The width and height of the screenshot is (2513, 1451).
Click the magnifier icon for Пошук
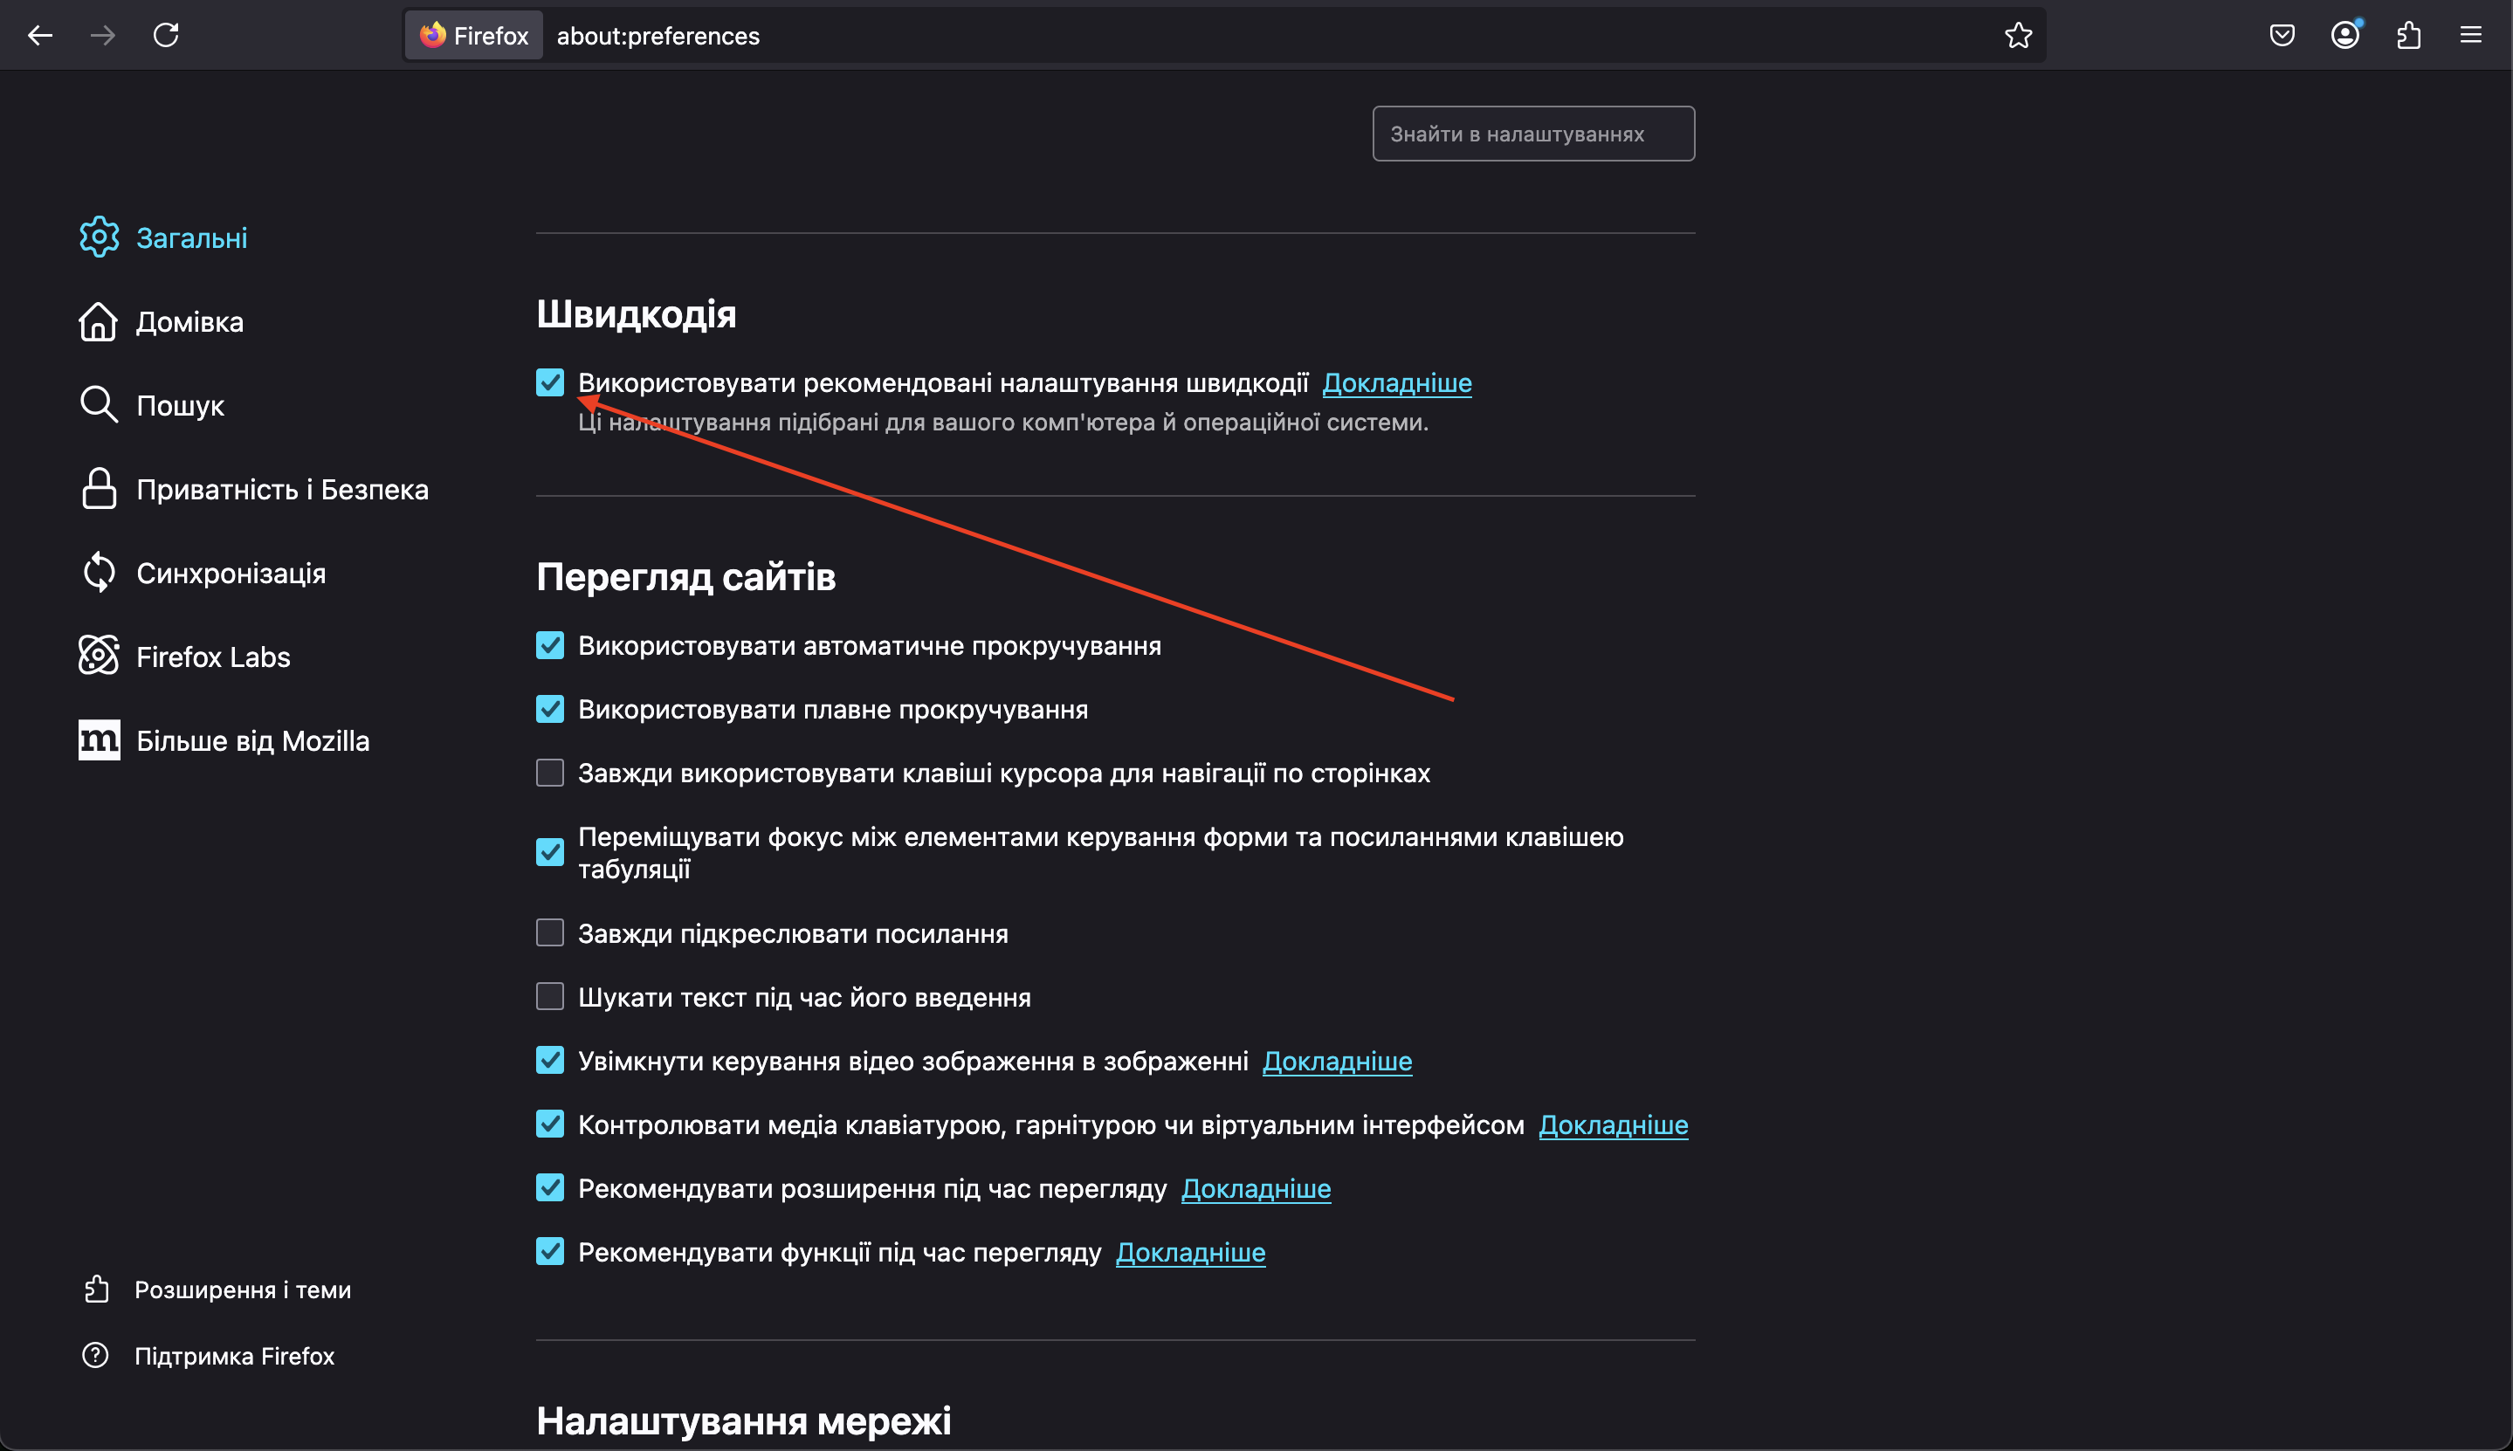[99, 404]
